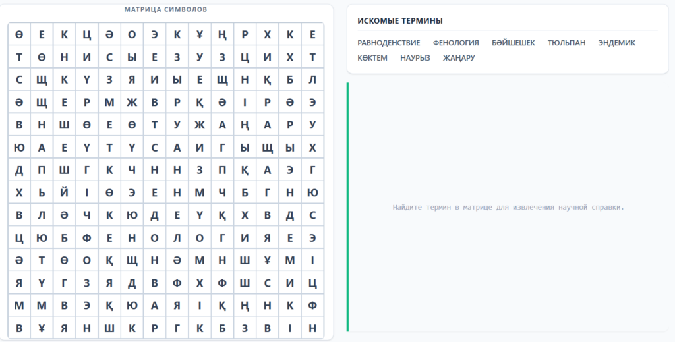Viewport: 675px width, 342px height.
Task: Choose the БӘЙШЕШЕК search term
Action: click(x=513, y=43)
